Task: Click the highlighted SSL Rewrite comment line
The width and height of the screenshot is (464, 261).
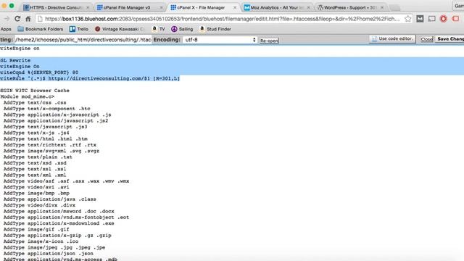Action: 15,60
